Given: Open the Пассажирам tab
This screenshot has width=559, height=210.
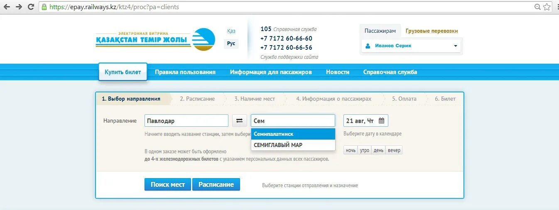Looking at the screenshot, I should pyautogui.click(x=380, y=31).
